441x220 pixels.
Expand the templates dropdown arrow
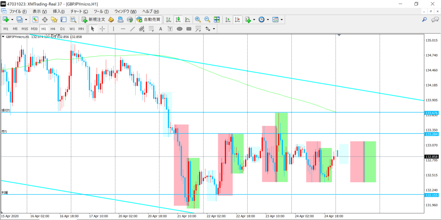282,19
